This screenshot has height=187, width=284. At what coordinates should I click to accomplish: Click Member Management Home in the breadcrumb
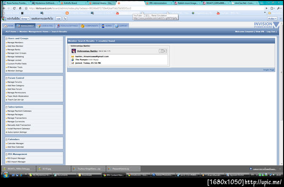(x=34, y=32)
